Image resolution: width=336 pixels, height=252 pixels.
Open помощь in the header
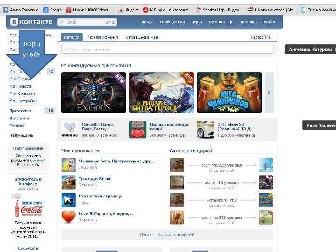coord(248,22)
